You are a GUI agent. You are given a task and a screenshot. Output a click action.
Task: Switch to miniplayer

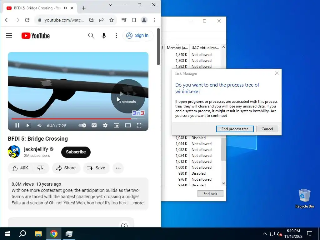pyautogui.click(x=117, y=125)
